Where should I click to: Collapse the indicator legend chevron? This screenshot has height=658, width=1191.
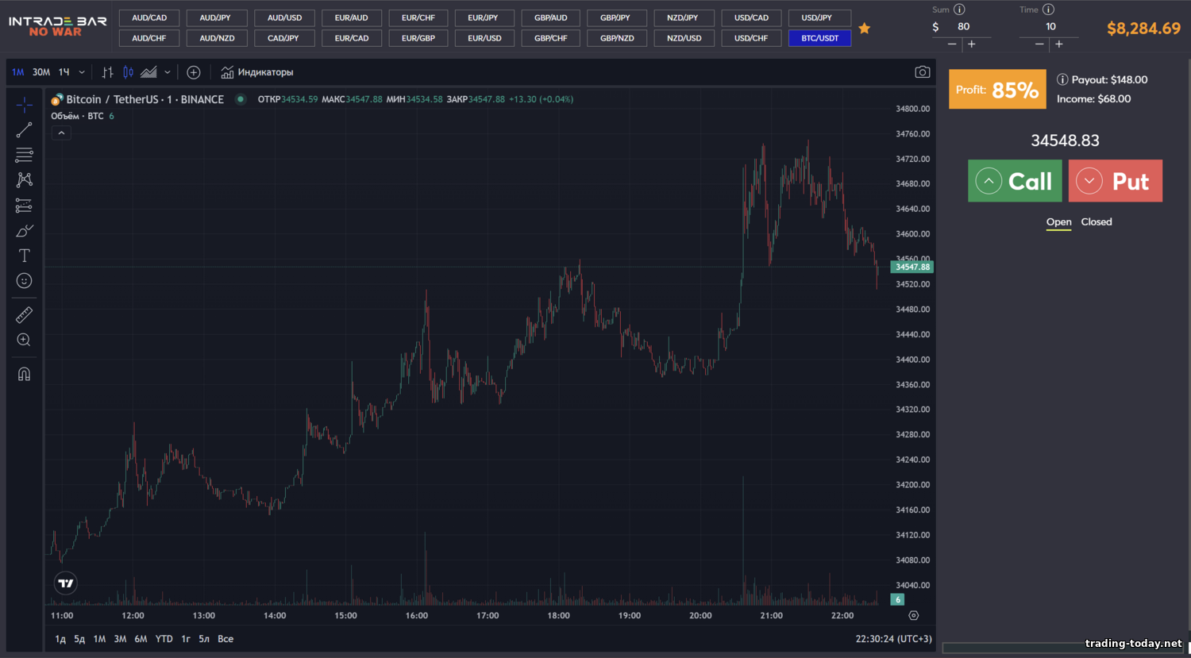61,133
